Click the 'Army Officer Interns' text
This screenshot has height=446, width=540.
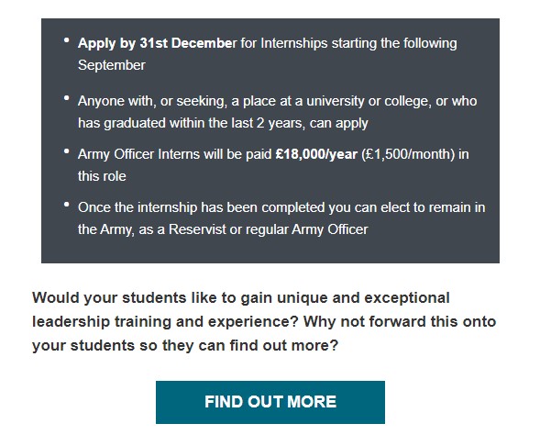pos(138,154)
